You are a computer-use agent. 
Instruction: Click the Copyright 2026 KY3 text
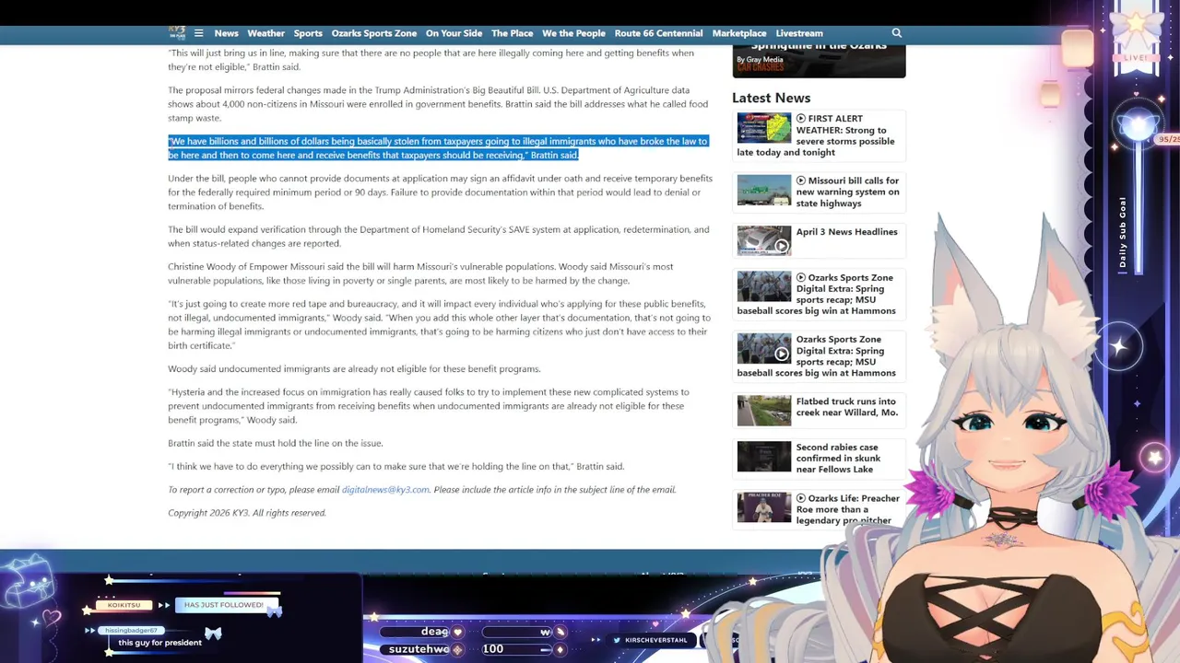(x=247, y=513)
